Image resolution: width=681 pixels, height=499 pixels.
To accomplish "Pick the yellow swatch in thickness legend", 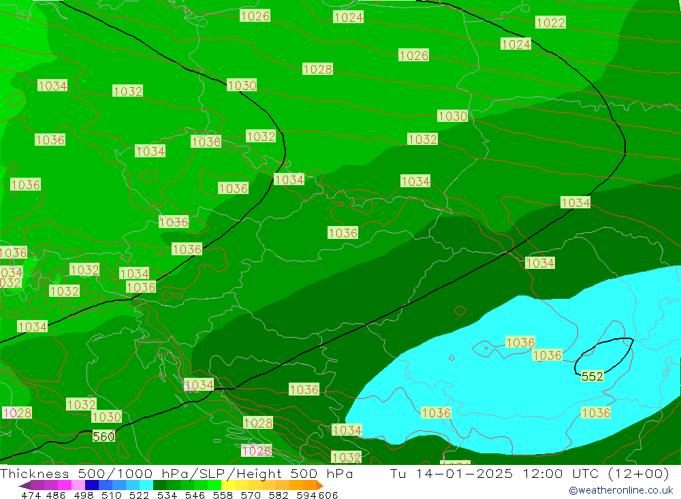I will point(228,485).
